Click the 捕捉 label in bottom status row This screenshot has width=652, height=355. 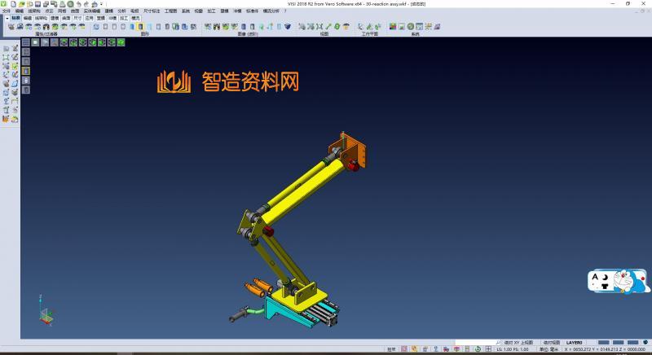coord(391,349)
